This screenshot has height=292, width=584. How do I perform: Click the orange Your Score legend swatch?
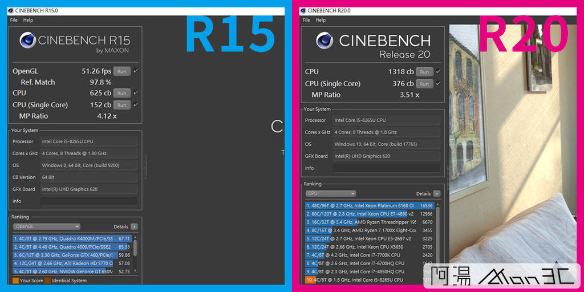pos(15,281)
